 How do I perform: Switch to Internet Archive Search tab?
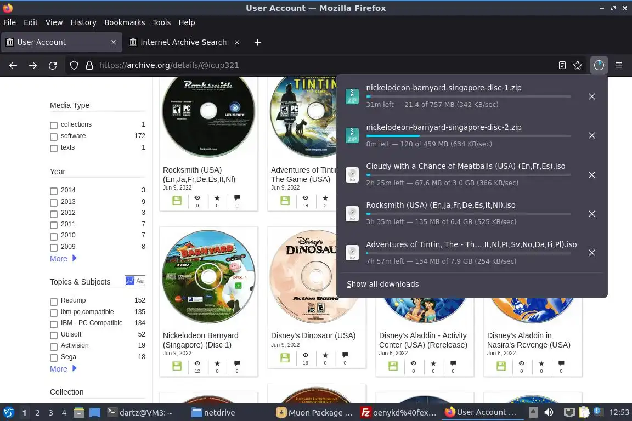tap(184, 42)
